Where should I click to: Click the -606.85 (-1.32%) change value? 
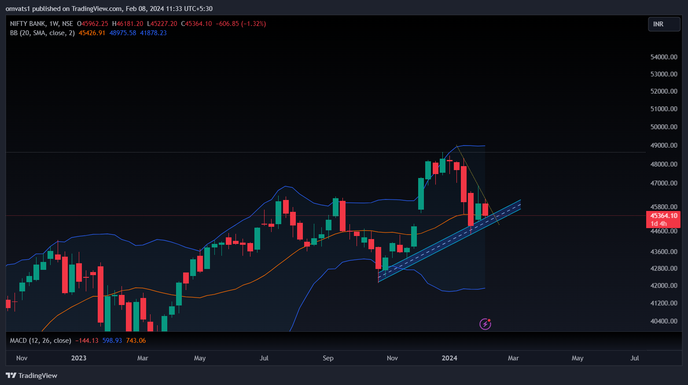[x=241, y=24]
